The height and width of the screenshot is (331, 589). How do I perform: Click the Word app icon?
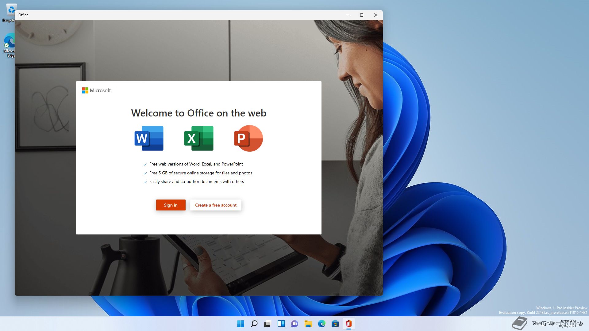point(149,138)
